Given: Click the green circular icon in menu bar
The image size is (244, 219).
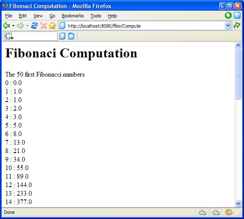Looking at the screenshot, I should click(228, 15).
